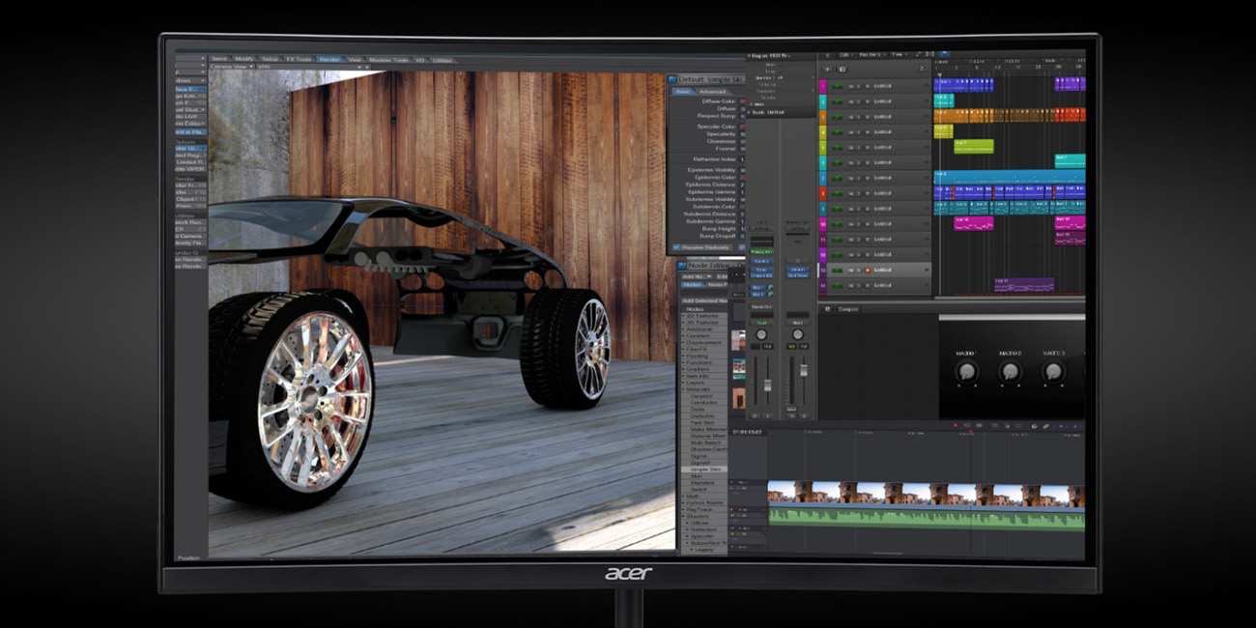
Task: Click the duplicate track icon beside plus
Action: (x=842, y=70)
